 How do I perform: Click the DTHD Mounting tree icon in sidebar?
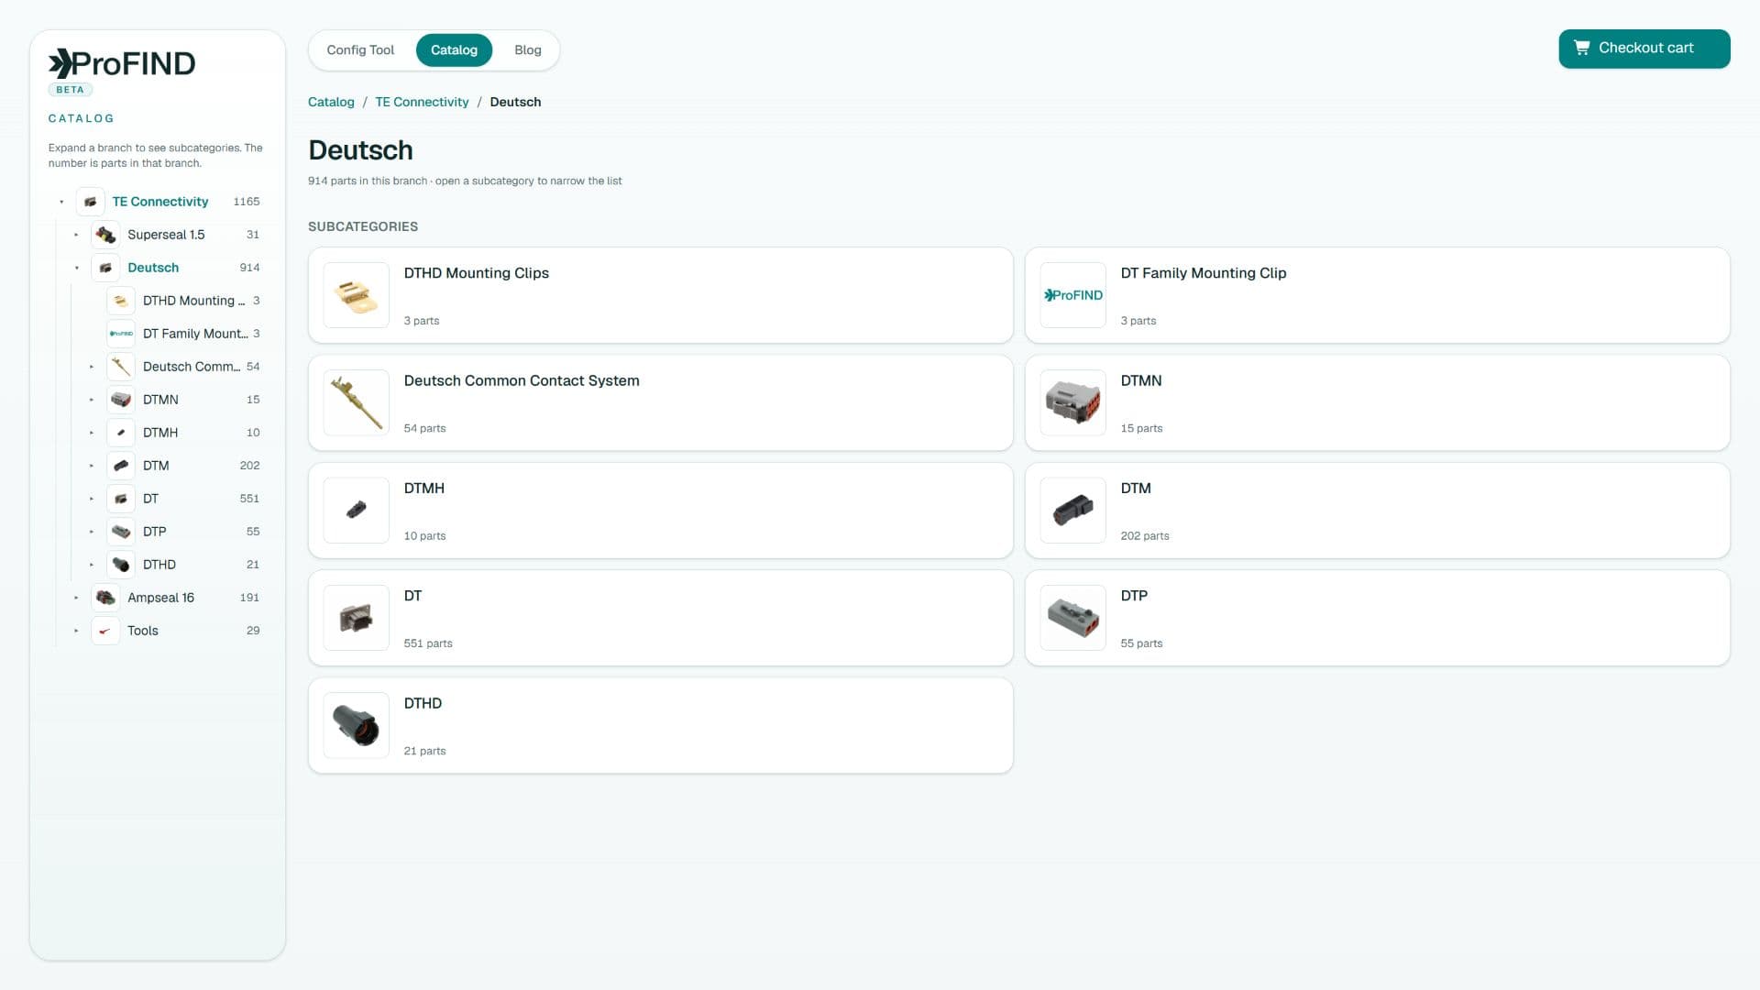click(121, 301)
